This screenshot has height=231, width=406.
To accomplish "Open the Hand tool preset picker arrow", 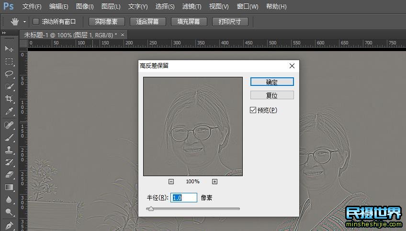I will click(24, 21).
